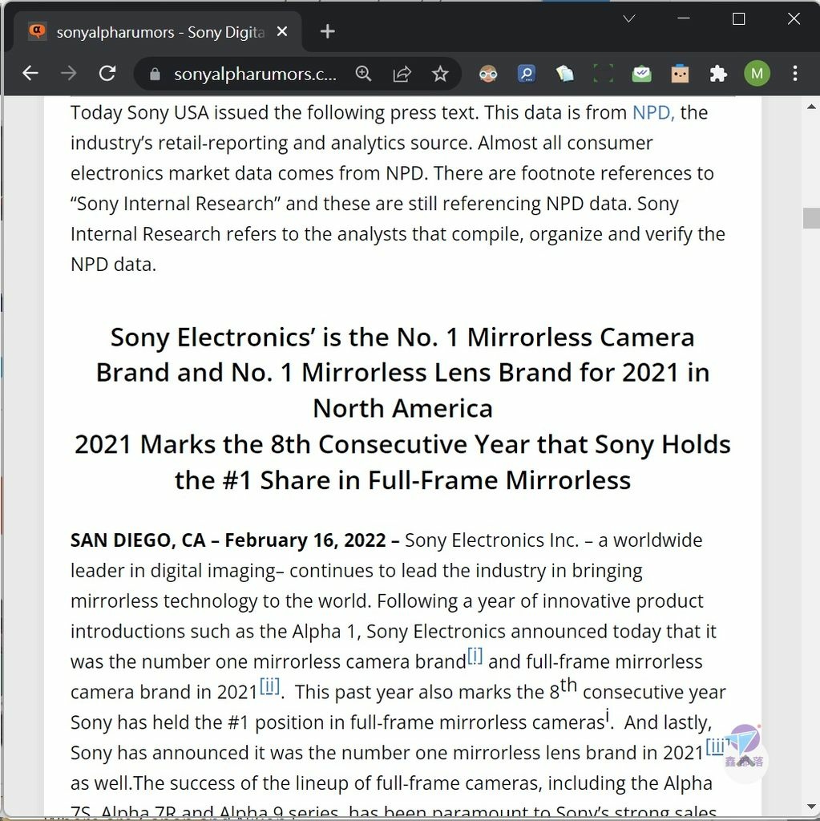Click the headline 'Sony Electronics' is the No. 1 Mirrorless Camera'

(x=402, y=338)
